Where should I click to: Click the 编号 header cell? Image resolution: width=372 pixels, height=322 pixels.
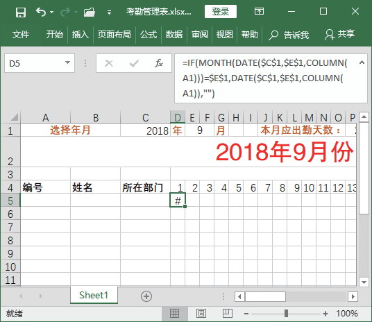[x=46, y=187]
